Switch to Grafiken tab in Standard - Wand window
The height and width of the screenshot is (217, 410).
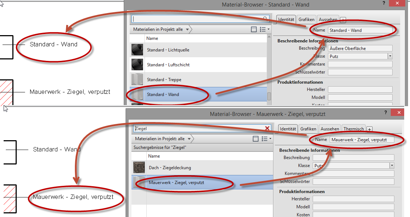click(307, 20)
